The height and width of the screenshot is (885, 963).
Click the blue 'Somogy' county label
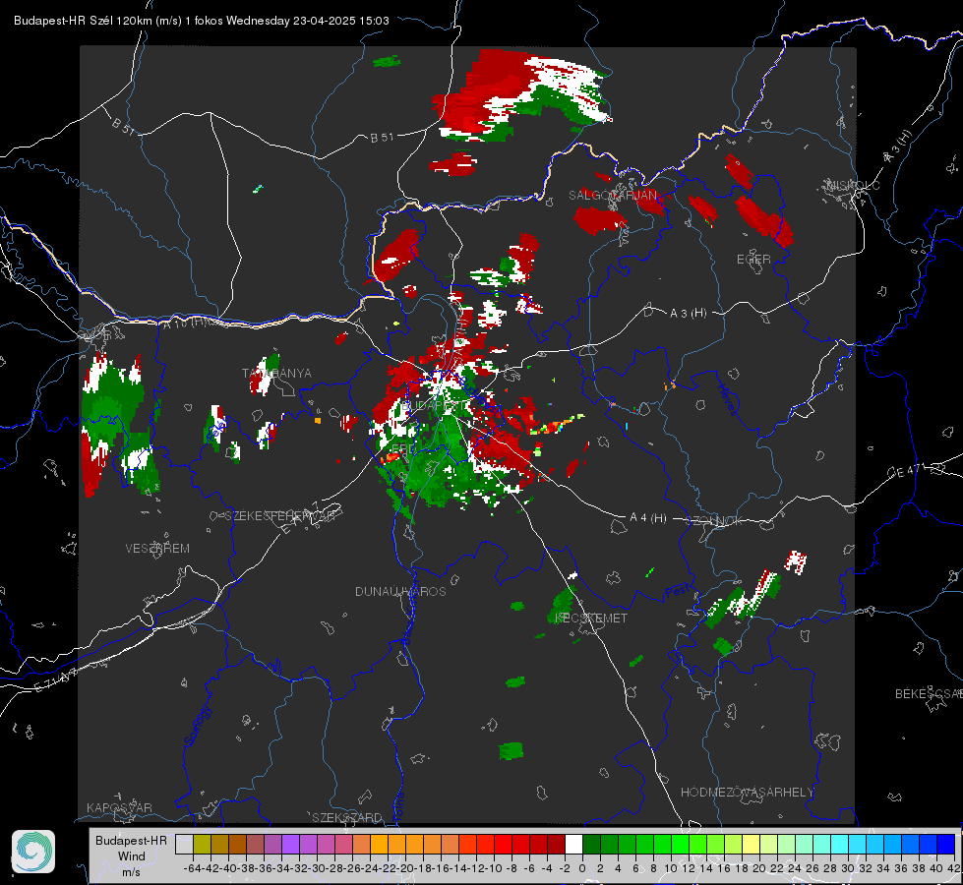tap(196, 726)
